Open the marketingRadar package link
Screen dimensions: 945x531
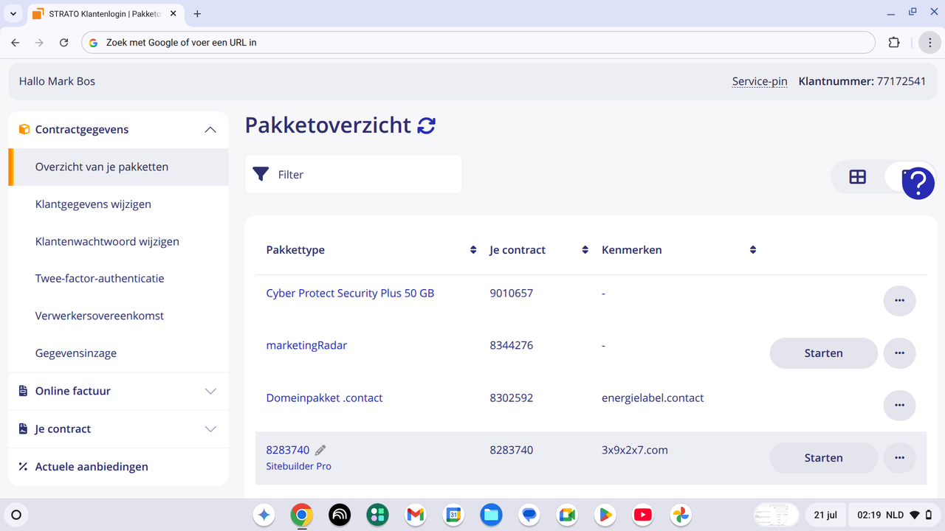[306, 345]
